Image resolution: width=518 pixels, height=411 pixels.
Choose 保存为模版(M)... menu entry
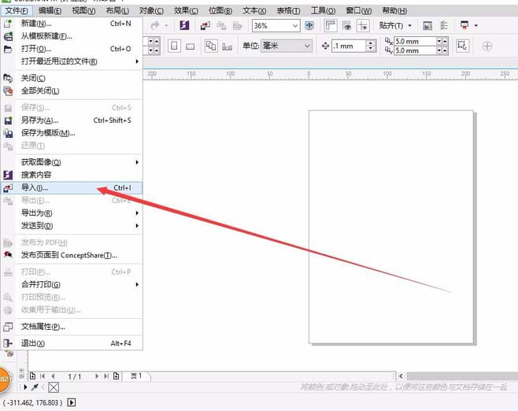click(72, 133)
